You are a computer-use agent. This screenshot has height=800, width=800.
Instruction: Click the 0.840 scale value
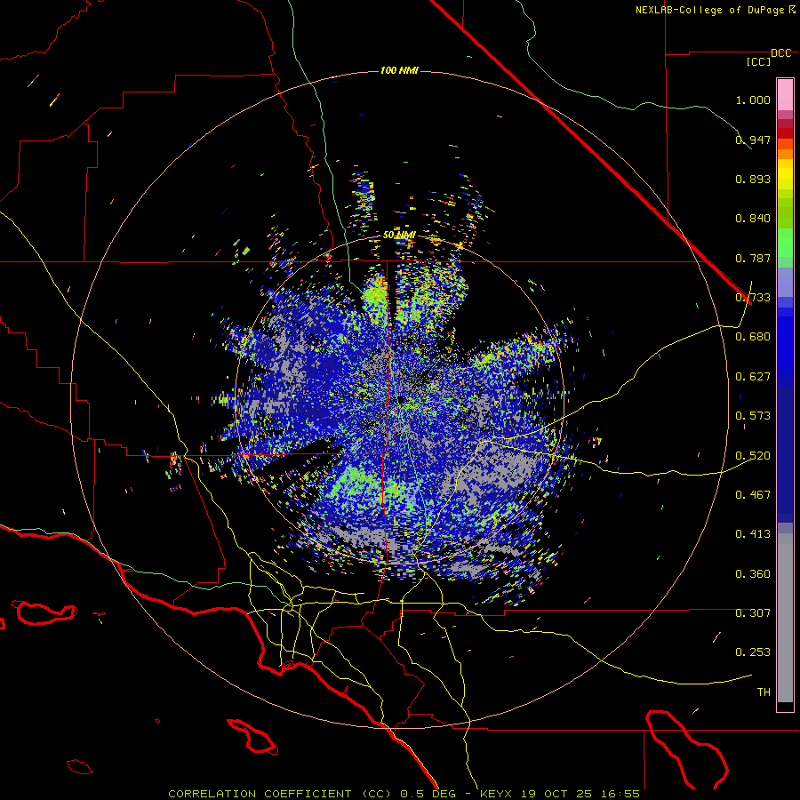[x=753, y=219]
